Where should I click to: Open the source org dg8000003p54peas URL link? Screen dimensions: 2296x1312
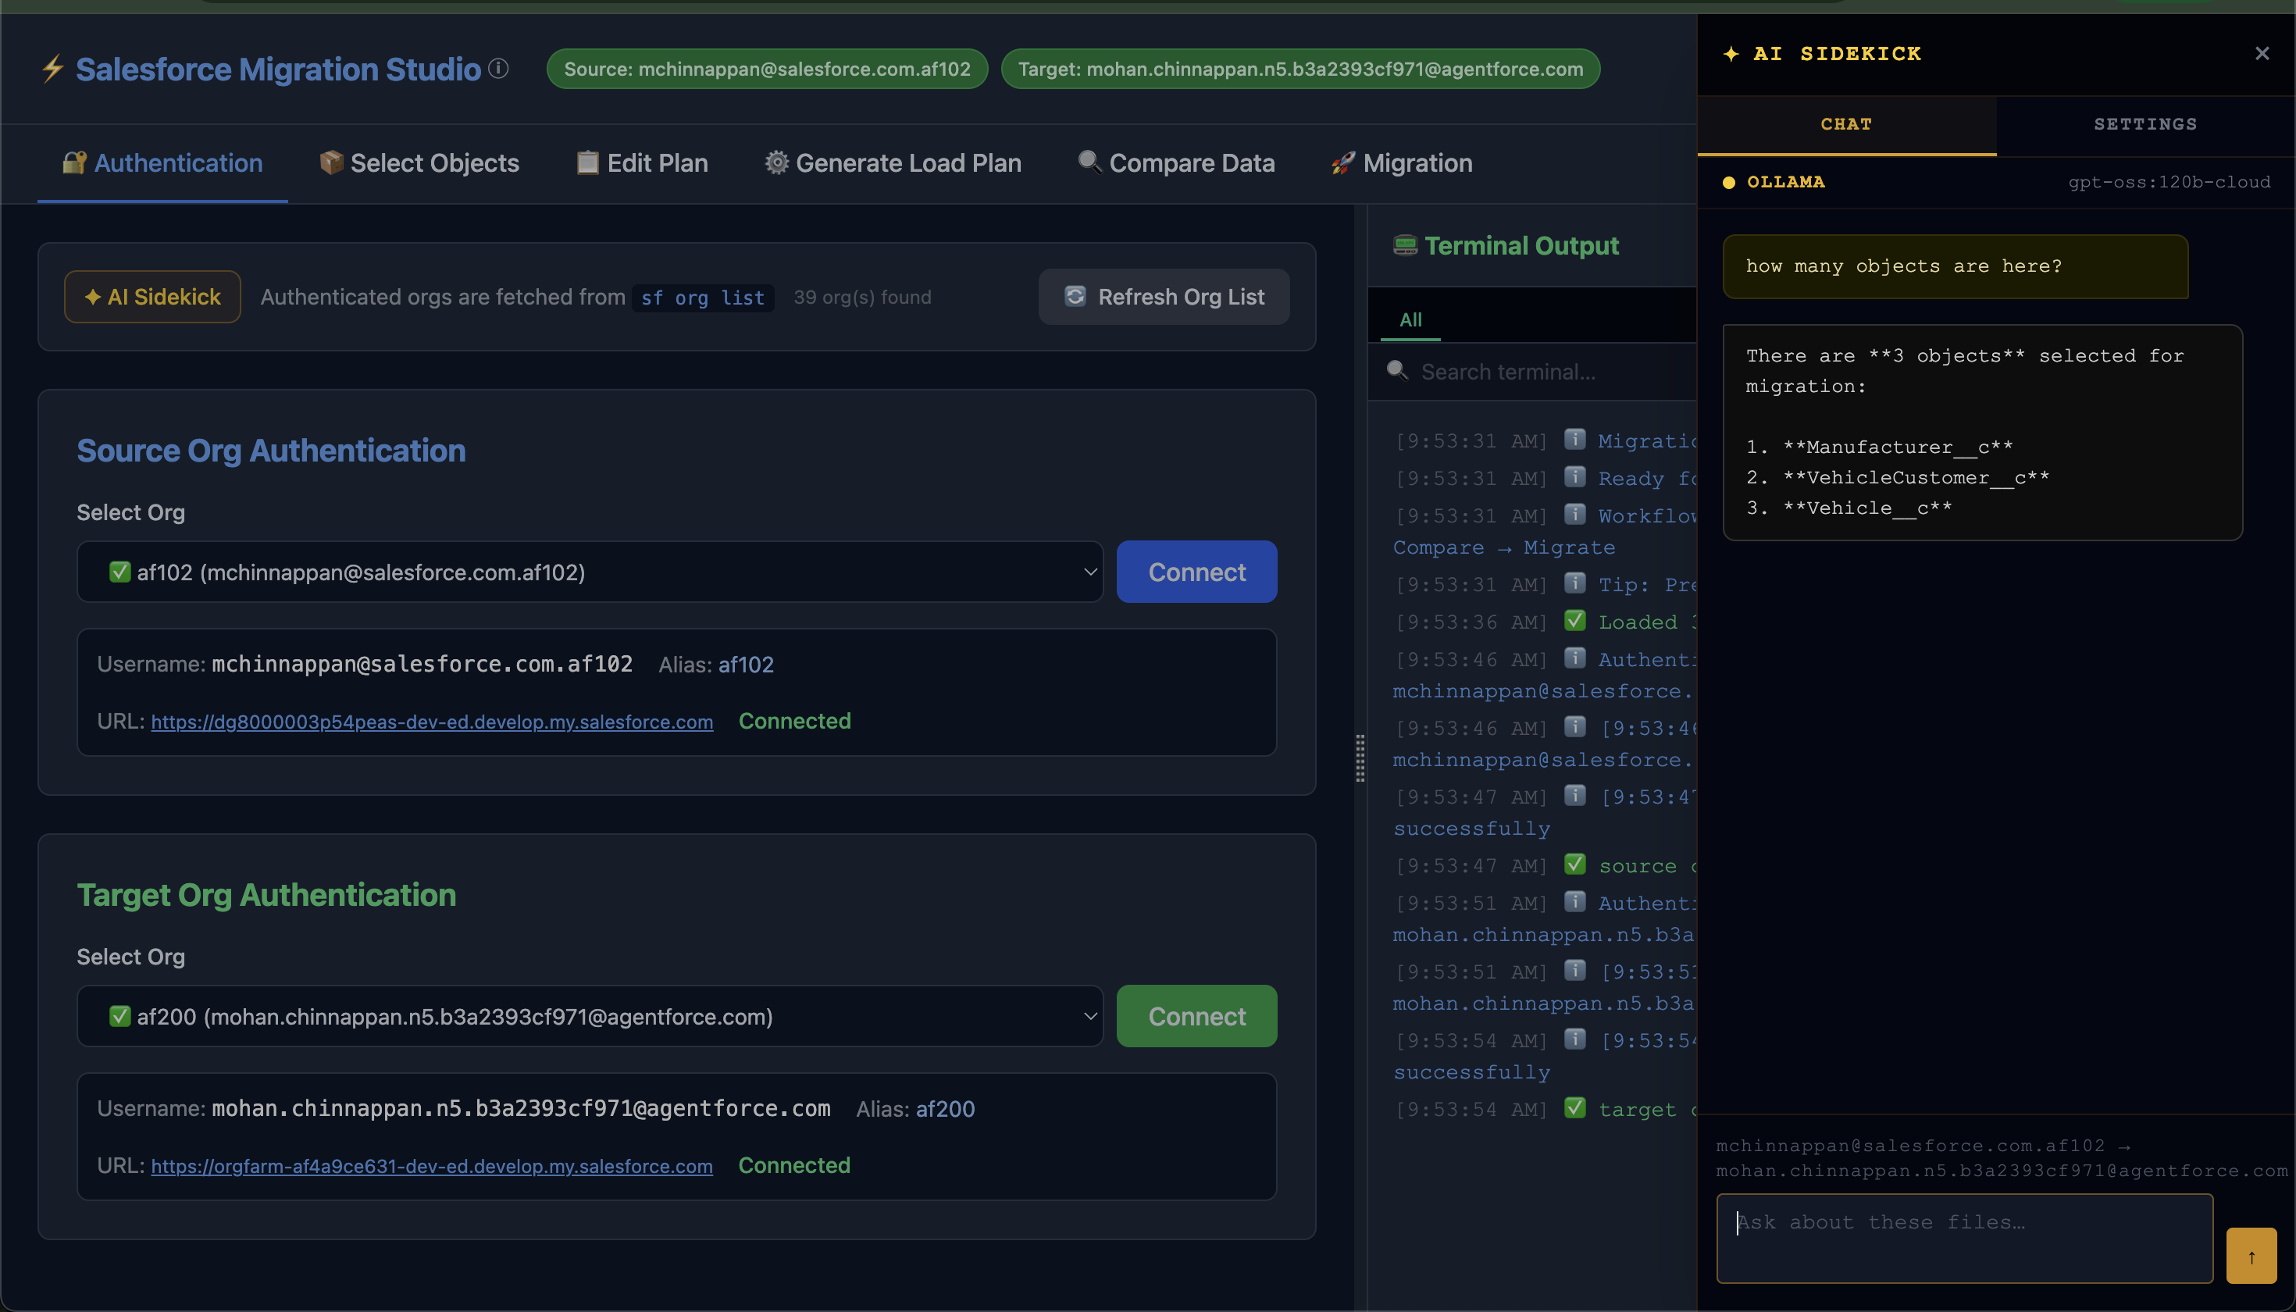tap(432, 722)
